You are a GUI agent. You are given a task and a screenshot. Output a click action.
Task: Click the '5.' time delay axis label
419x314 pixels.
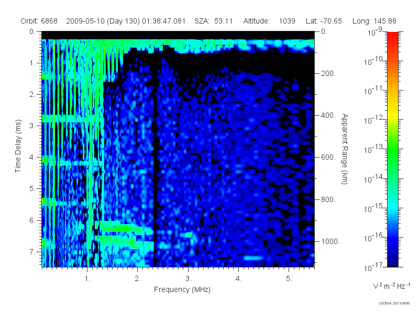(x=32, y=189)
